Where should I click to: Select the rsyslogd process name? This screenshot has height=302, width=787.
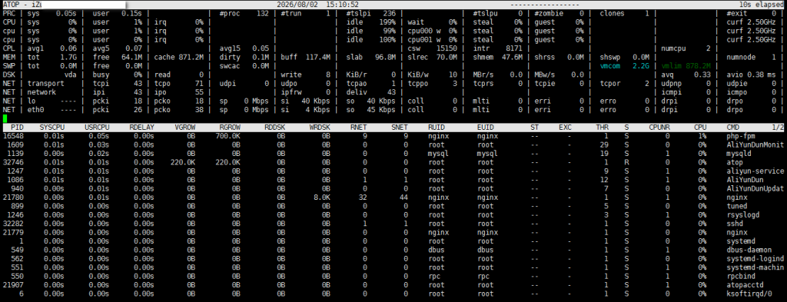(x=742, y=214)
